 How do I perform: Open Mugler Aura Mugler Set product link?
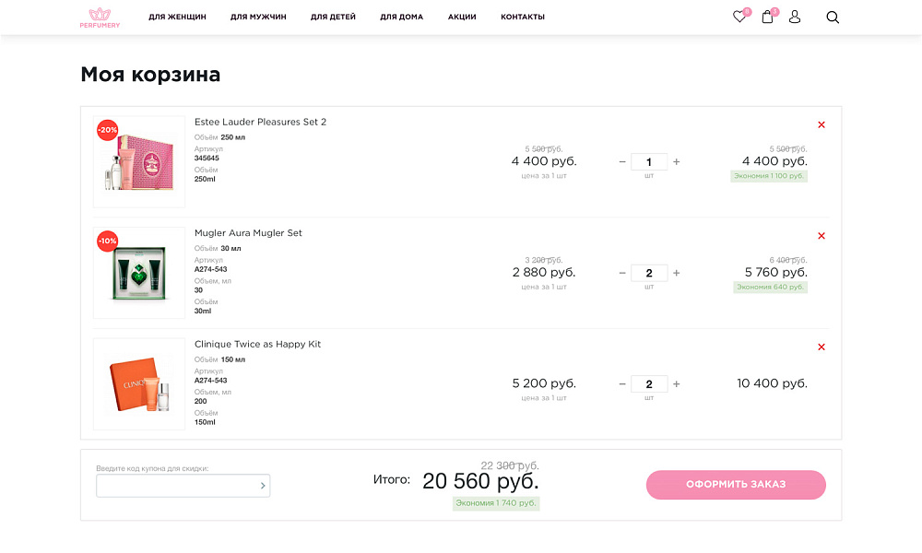[x=248, y=233]
